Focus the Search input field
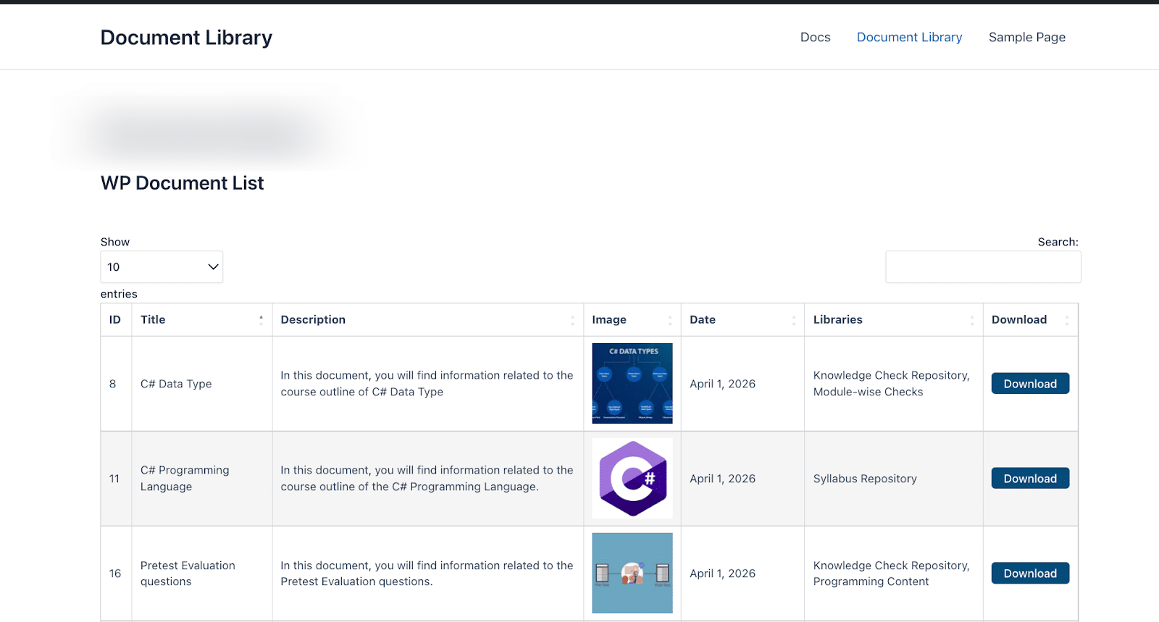Screen dimensions: 1159x622 tap(983, 266)
